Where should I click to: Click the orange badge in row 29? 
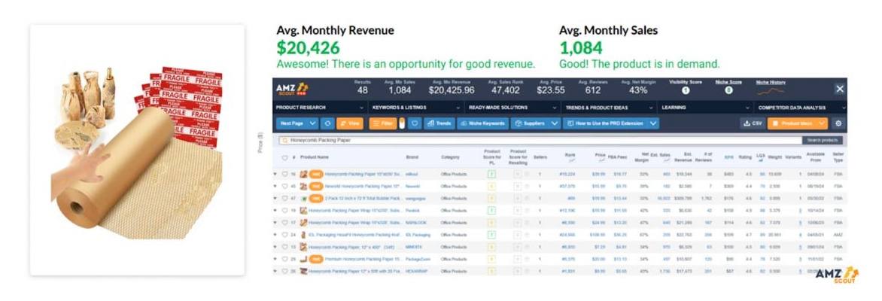coord(316,259)
